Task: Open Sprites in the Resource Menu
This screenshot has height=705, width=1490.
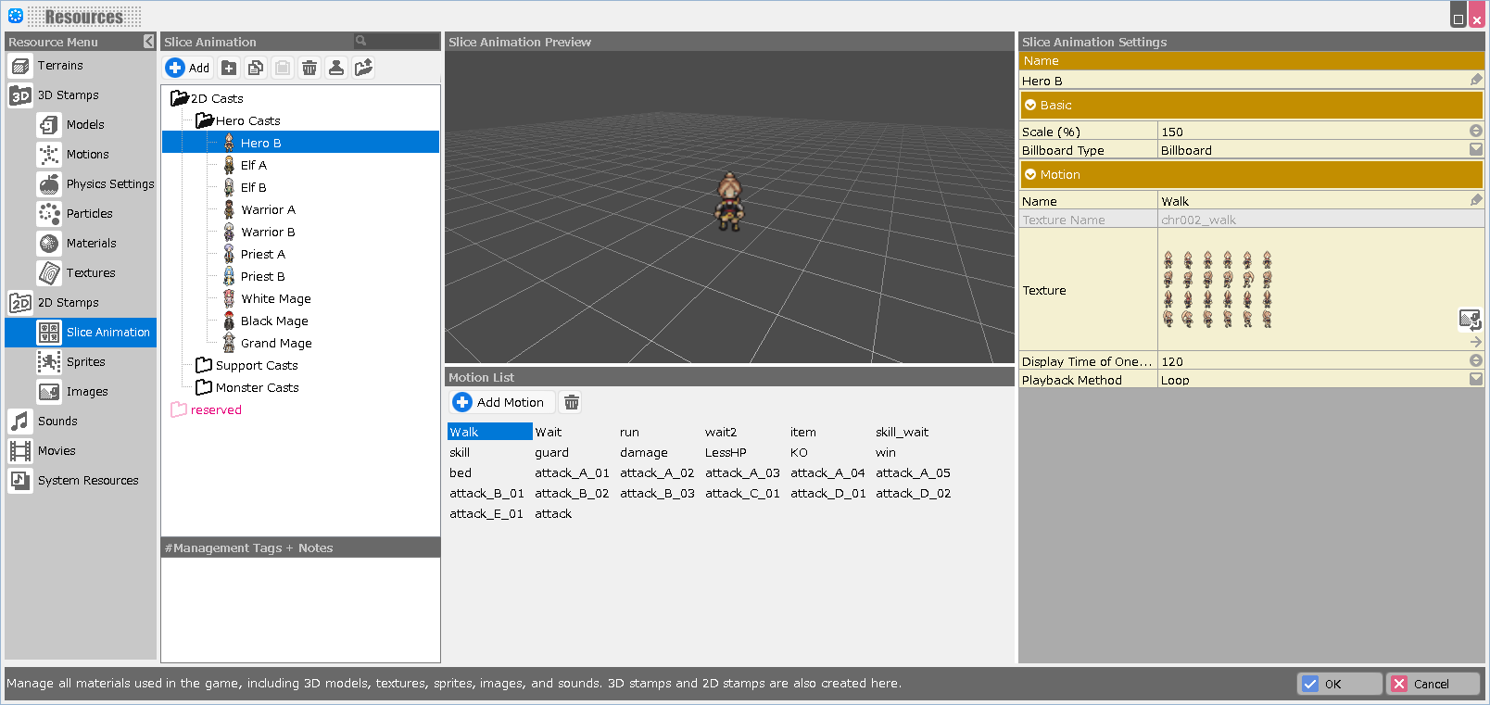Action: point(85,362)
